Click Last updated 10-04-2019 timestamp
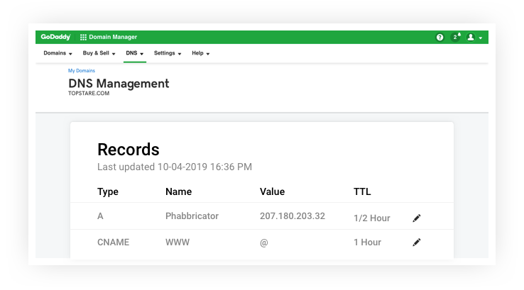The height and width of the screenshot is (290, 524). (175, 167)
